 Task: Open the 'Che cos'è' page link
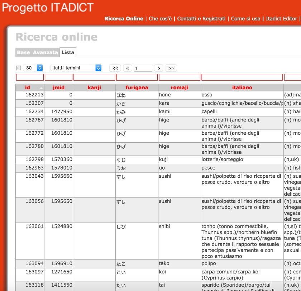(x=160, y=19)
